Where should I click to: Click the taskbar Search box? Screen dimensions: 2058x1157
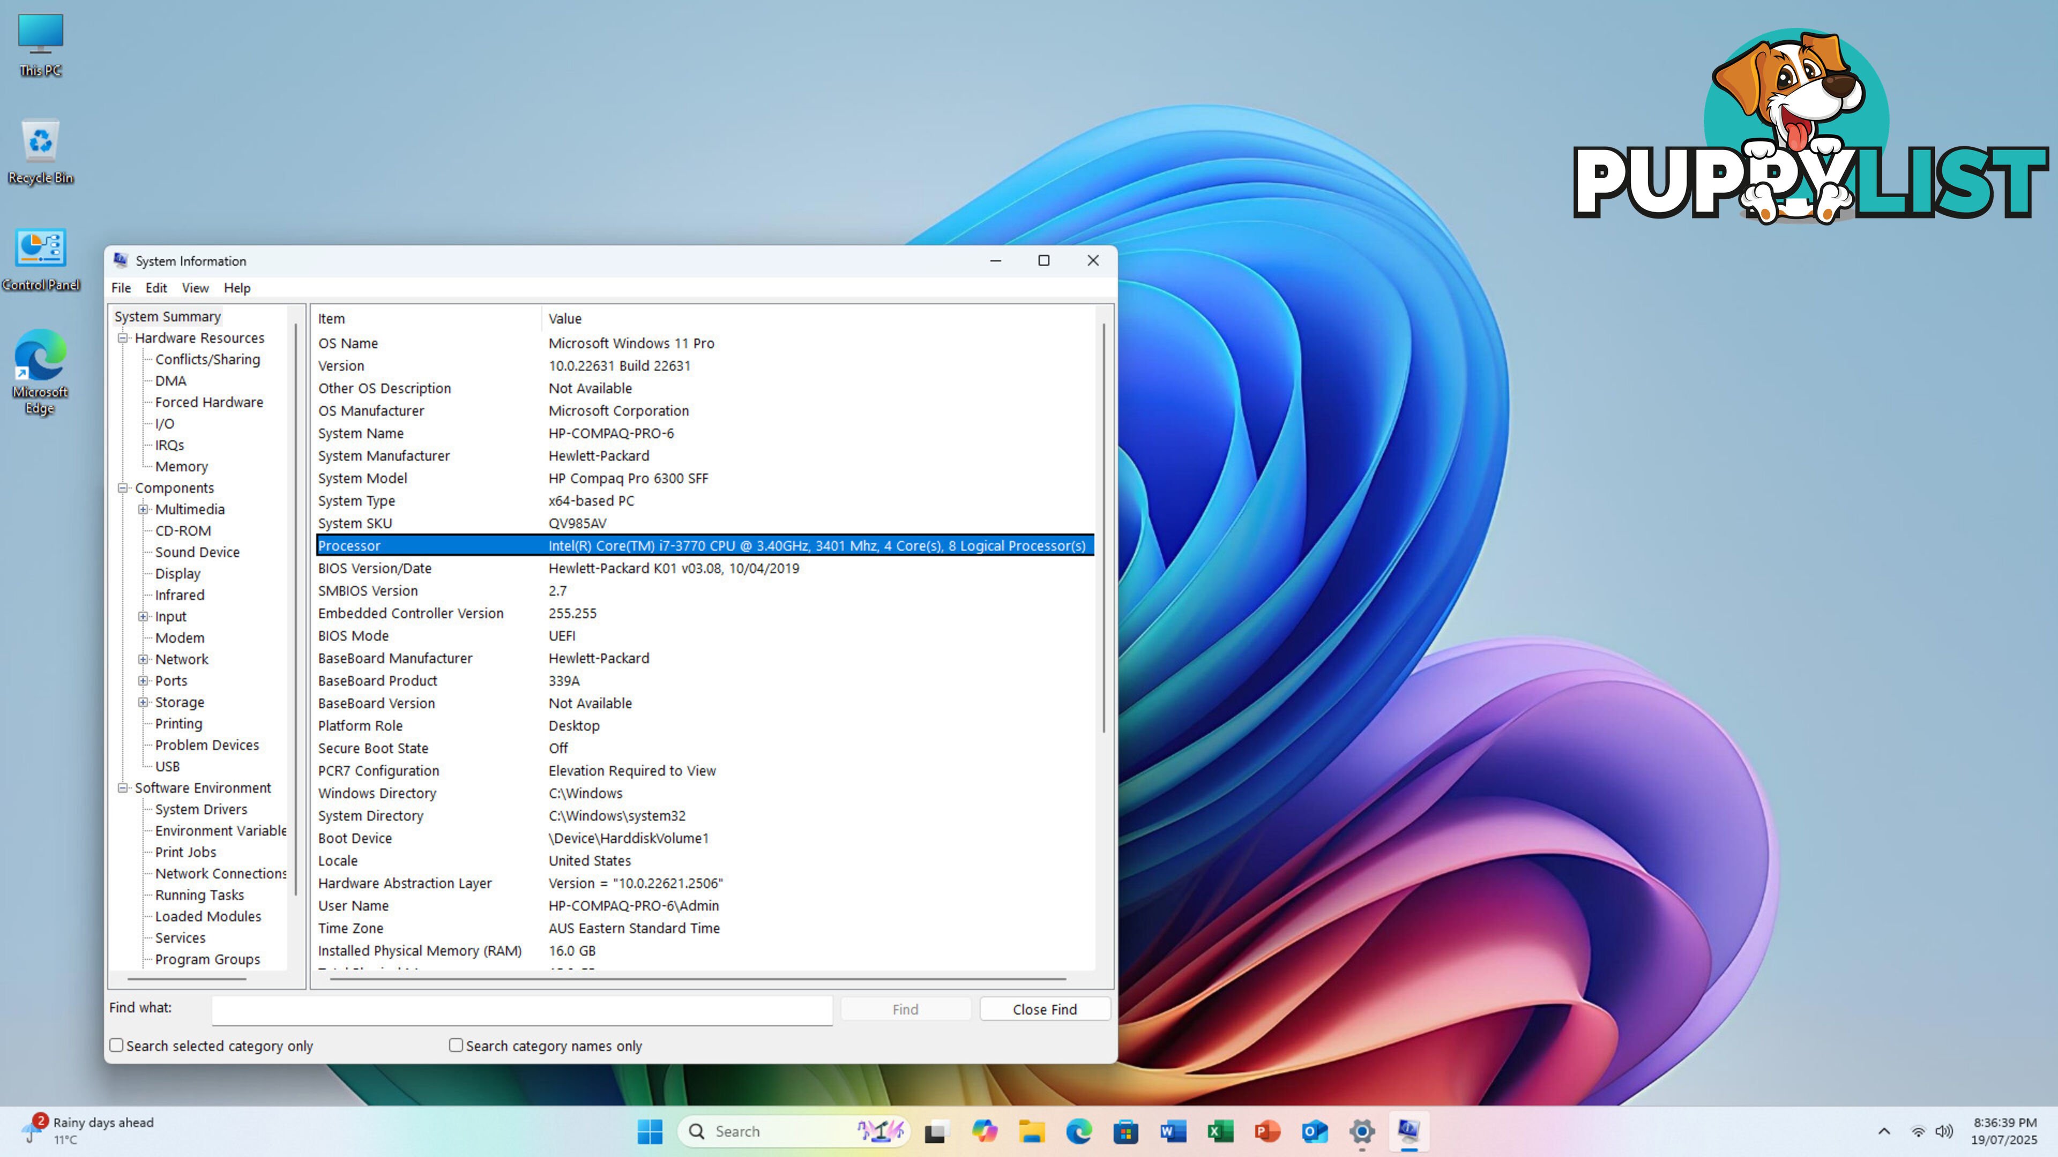pos(794,1131)
